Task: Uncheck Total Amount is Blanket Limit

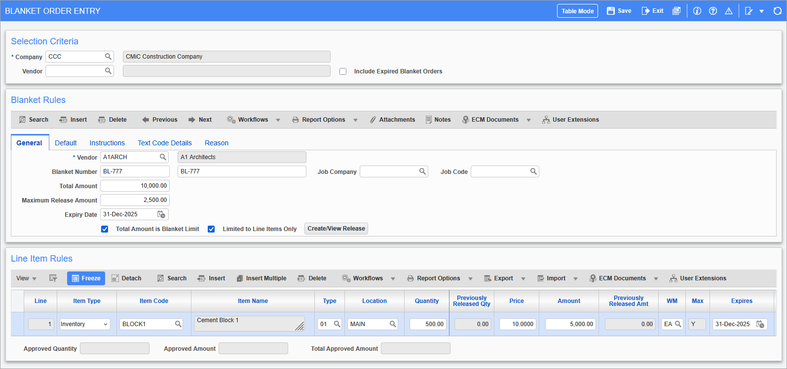Action: (x=105, y=229)
